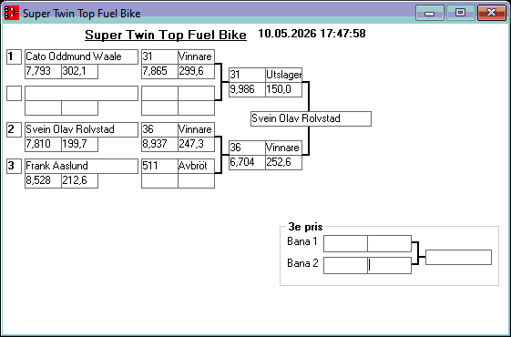Maximize the Super Twin Top Fuel Bike window
511x337 pixels.
click(460, 13)
